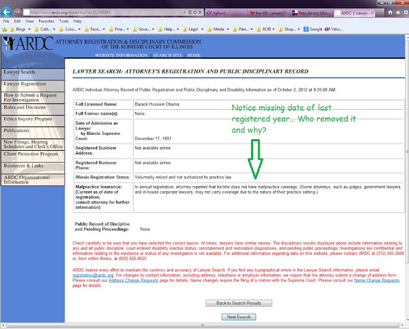
Task: Expand the Legal bookmark folder dropdown
Action: coord(202,29)
